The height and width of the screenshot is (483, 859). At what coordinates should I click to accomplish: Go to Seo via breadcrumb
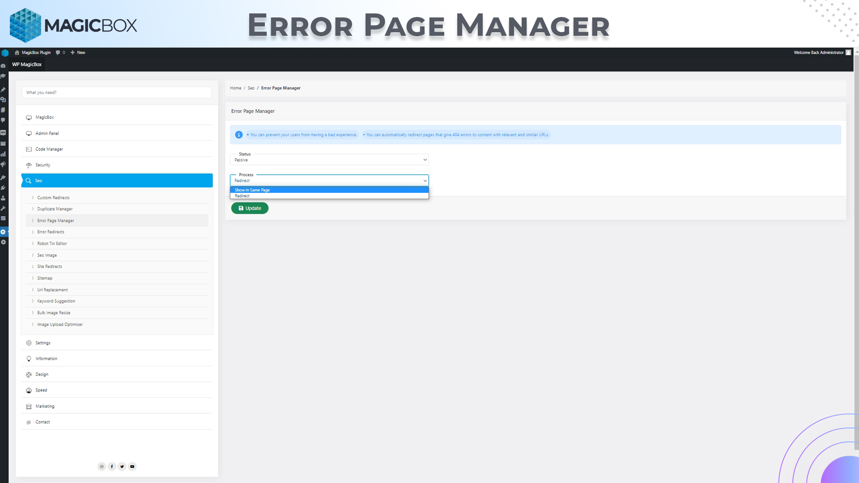tap(251, 88)
